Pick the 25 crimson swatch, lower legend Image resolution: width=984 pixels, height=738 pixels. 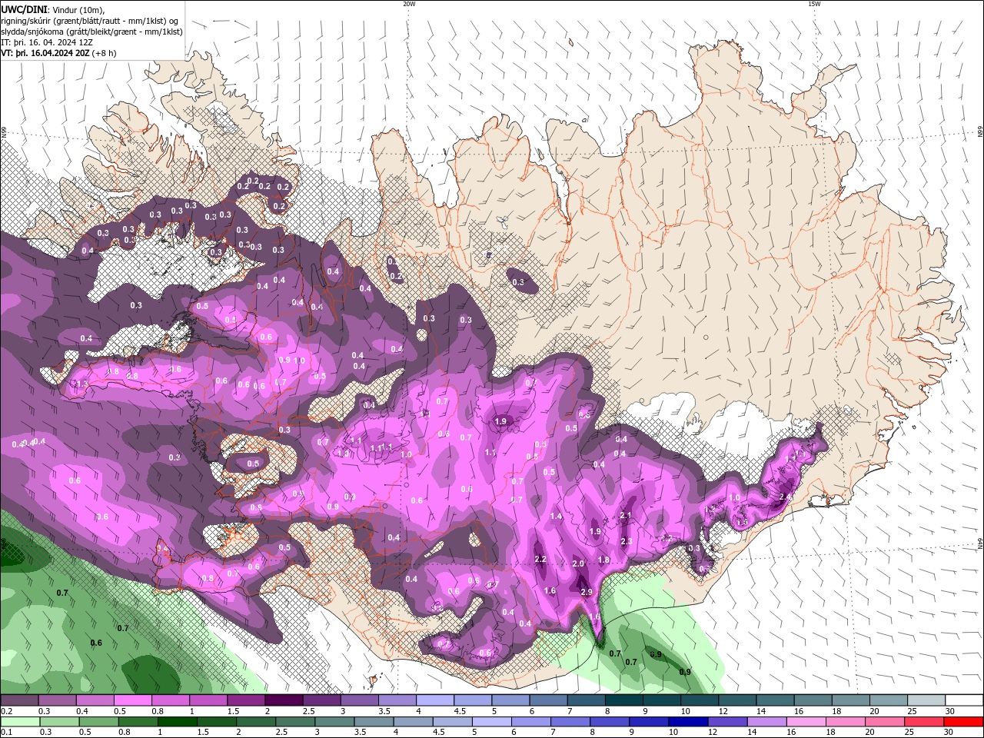coord(924,722)
